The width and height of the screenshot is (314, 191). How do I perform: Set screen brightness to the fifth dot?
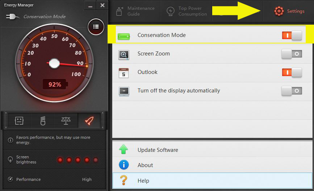pyautogui.click(x=96, y=160)
